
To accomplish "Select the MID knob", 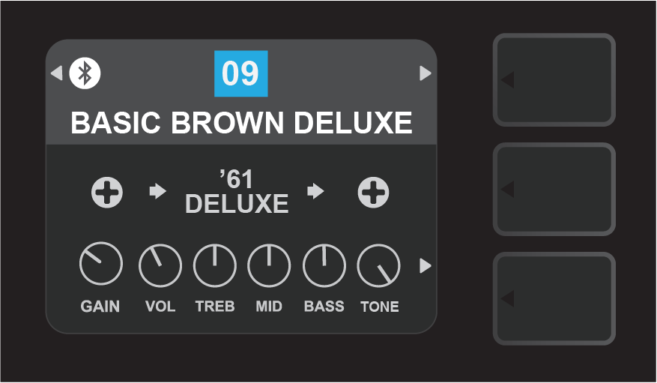I will click(x=269, y=265).
